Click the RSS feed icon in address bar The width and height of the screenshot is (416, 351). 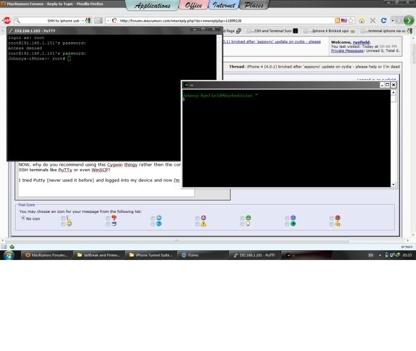pos(337,21)
